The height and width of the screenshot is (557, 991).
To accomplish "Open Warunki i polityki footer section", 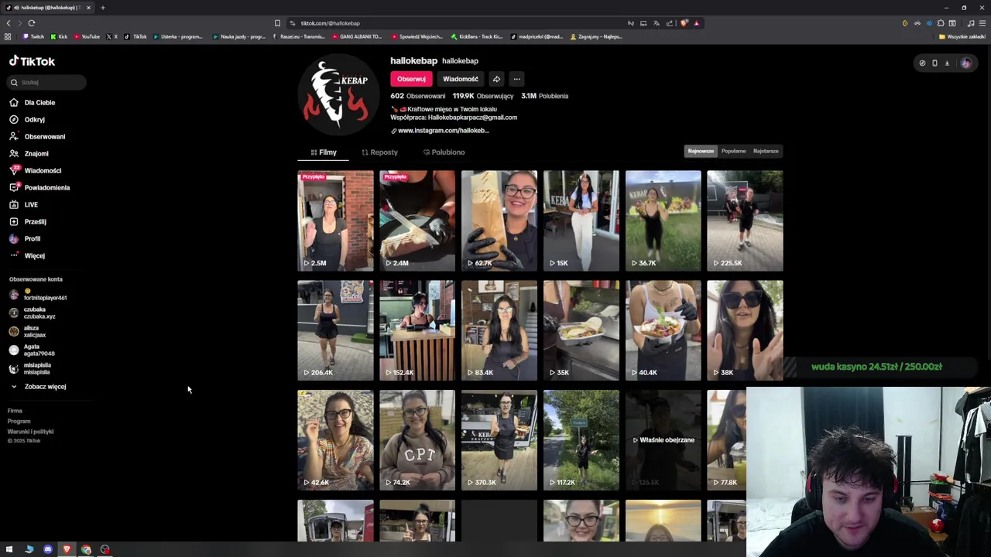I will [x=30, y=431].
